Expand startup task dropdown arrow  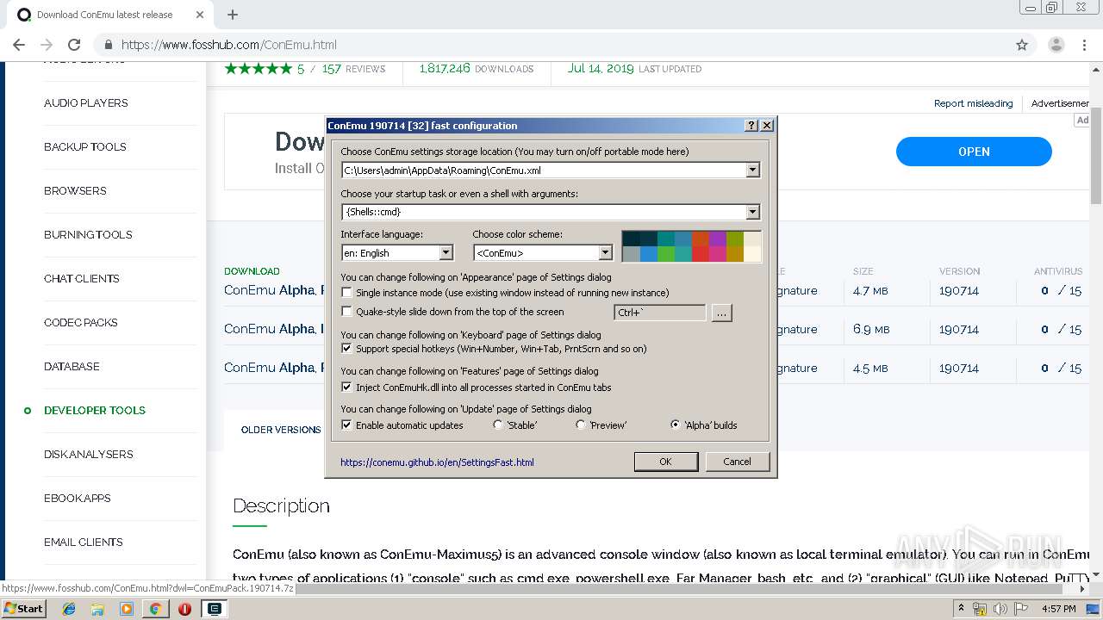(x=752, y=212)
